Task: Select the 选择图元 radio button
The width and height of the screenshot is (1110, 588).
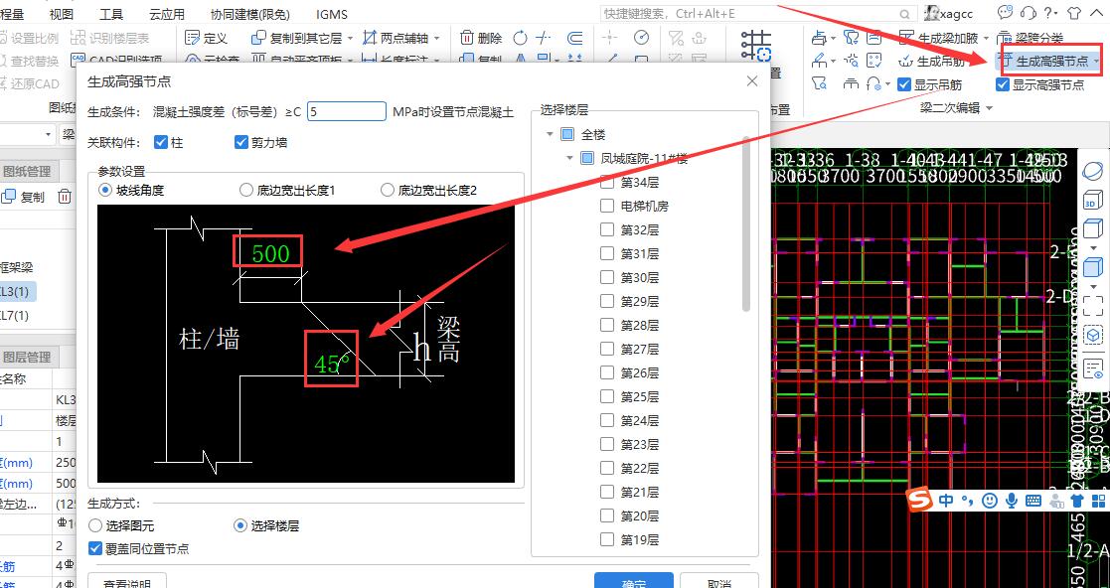Action: [x=94, y=525]
